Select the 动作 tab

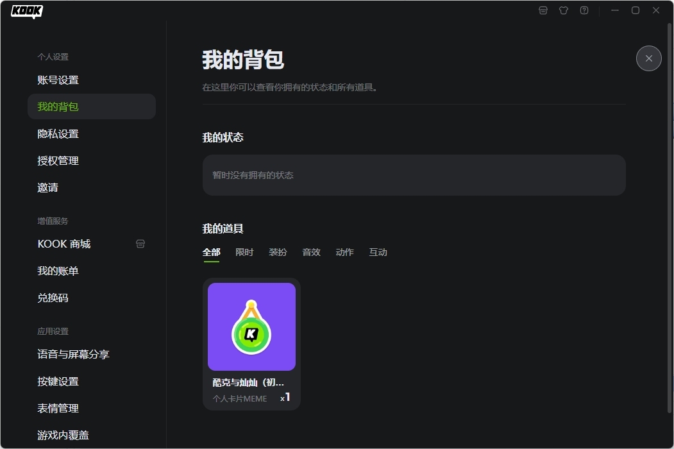tap(344, 252)
